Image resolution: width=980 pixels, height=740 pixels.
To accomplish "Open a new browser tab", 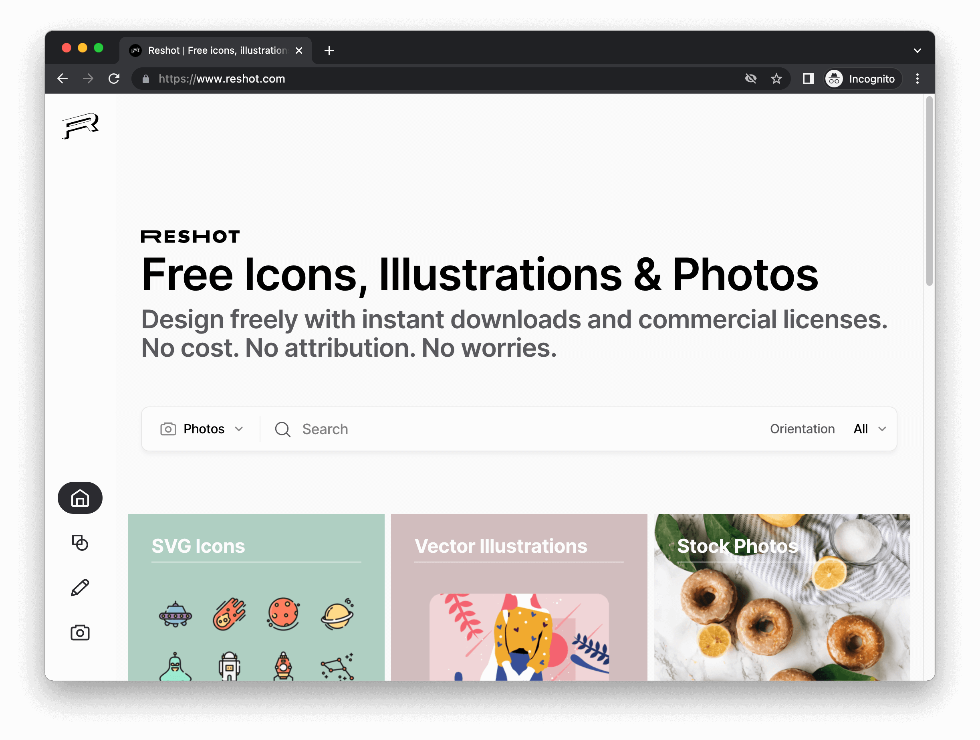I will coord(329,51).
